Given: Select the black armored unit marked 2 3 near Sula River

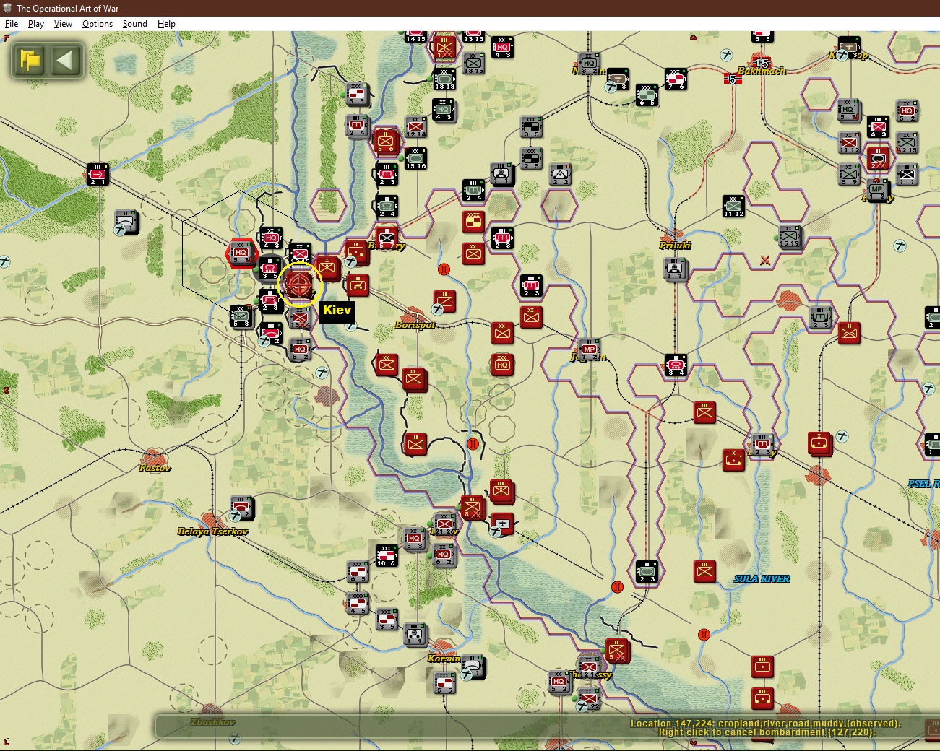Looking at the screenshot, I should (x=647, y=572).
